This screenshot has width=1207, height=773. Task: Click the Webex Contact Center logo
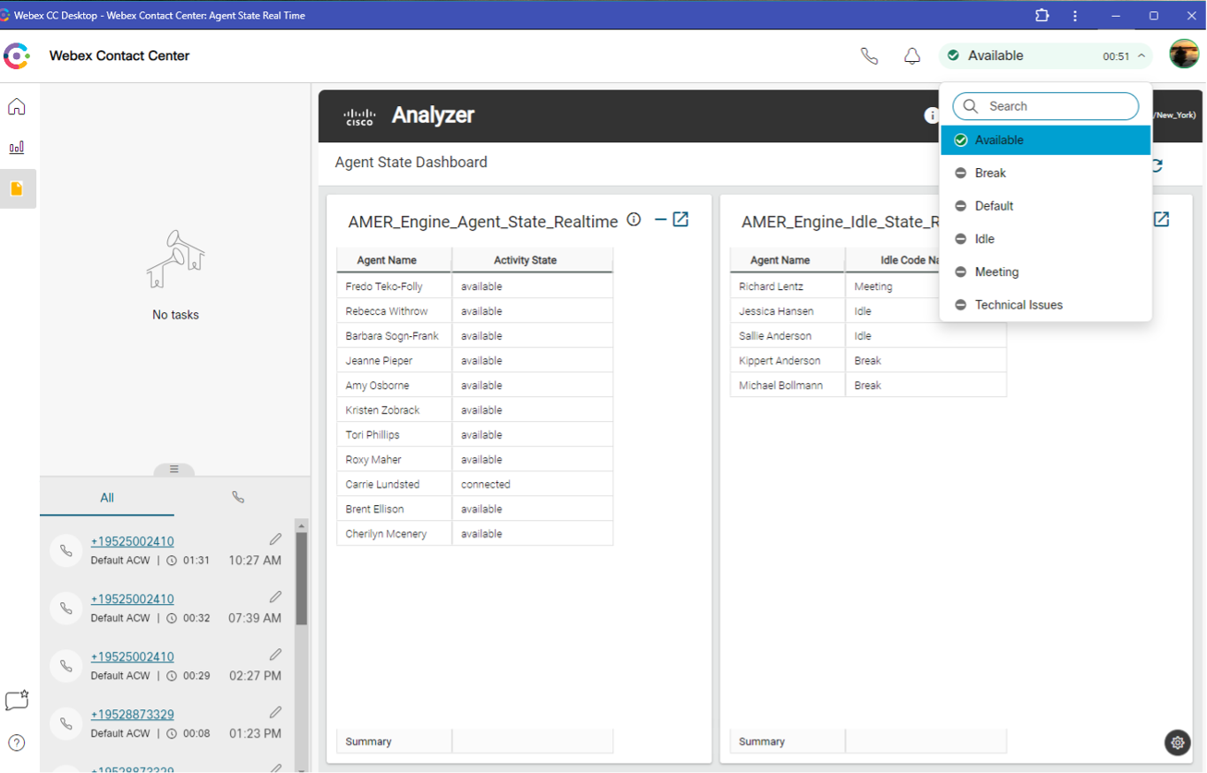[17, 56]
